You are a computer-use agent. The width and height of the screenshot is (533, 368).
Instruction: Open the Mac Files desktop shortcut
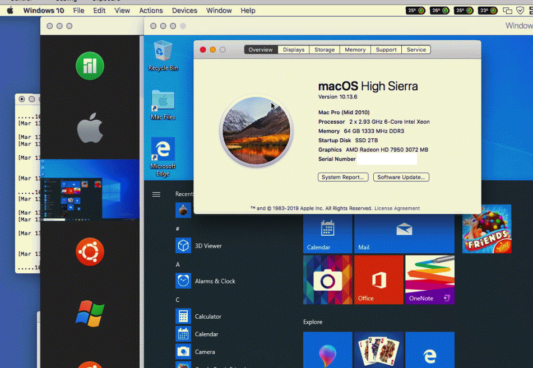coord(163,105)
